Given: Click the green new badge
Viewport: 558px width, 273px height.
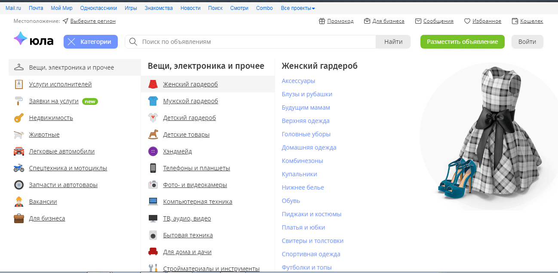Looking at the screenshot, I should 90,101.
